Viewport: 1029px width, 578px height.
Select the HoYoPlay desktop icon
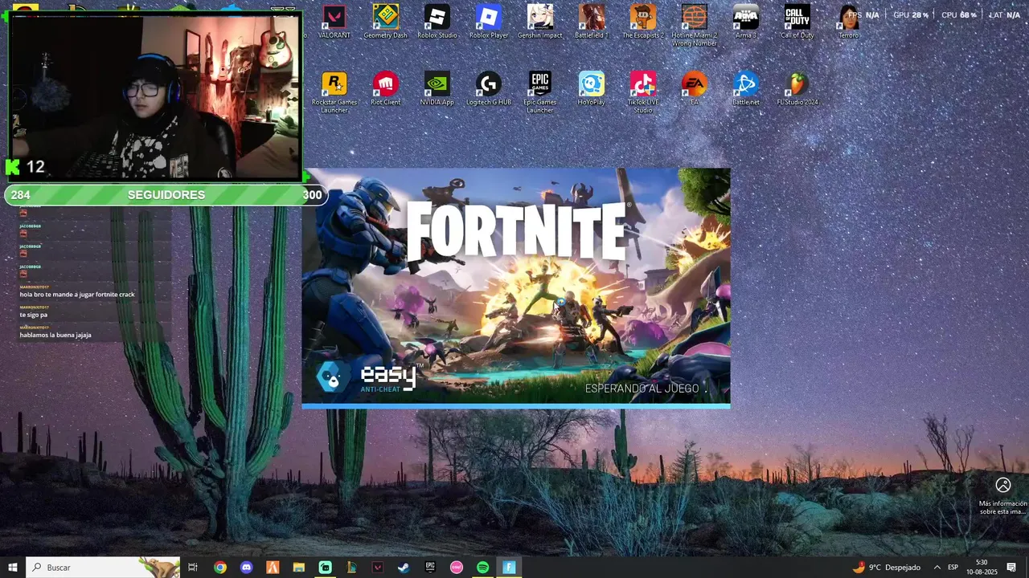coord(592,89)
